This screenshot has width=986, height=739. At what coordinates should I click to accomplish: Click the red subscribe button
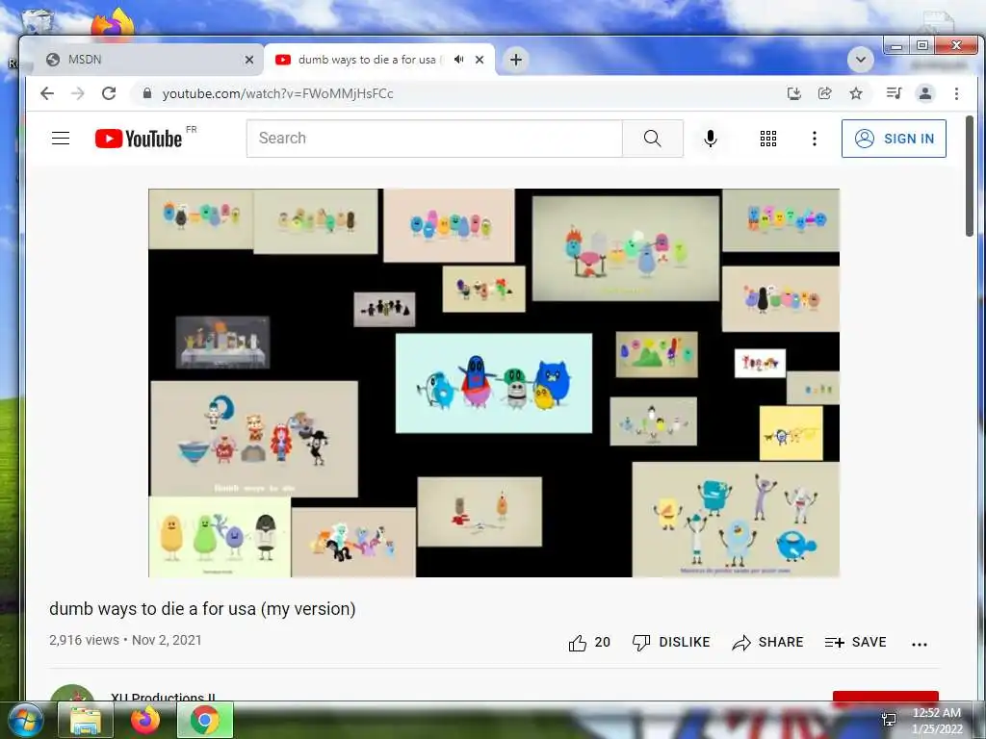pyautogui.click(x=886, y=697)
